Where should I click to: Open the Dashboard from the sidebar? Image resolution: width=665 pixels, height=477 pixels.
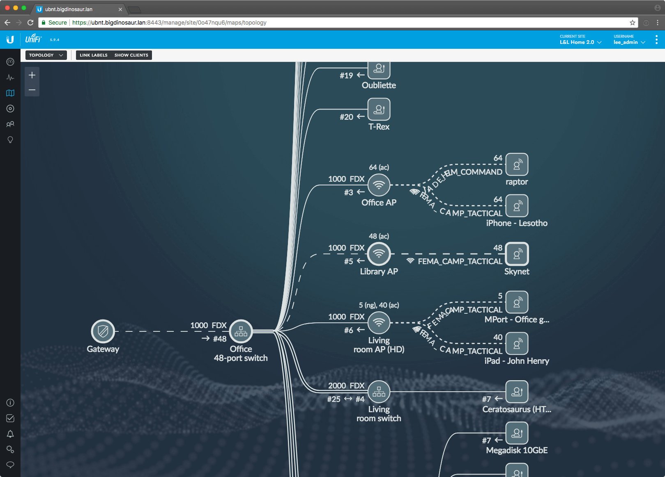click(x=10, y=62)
